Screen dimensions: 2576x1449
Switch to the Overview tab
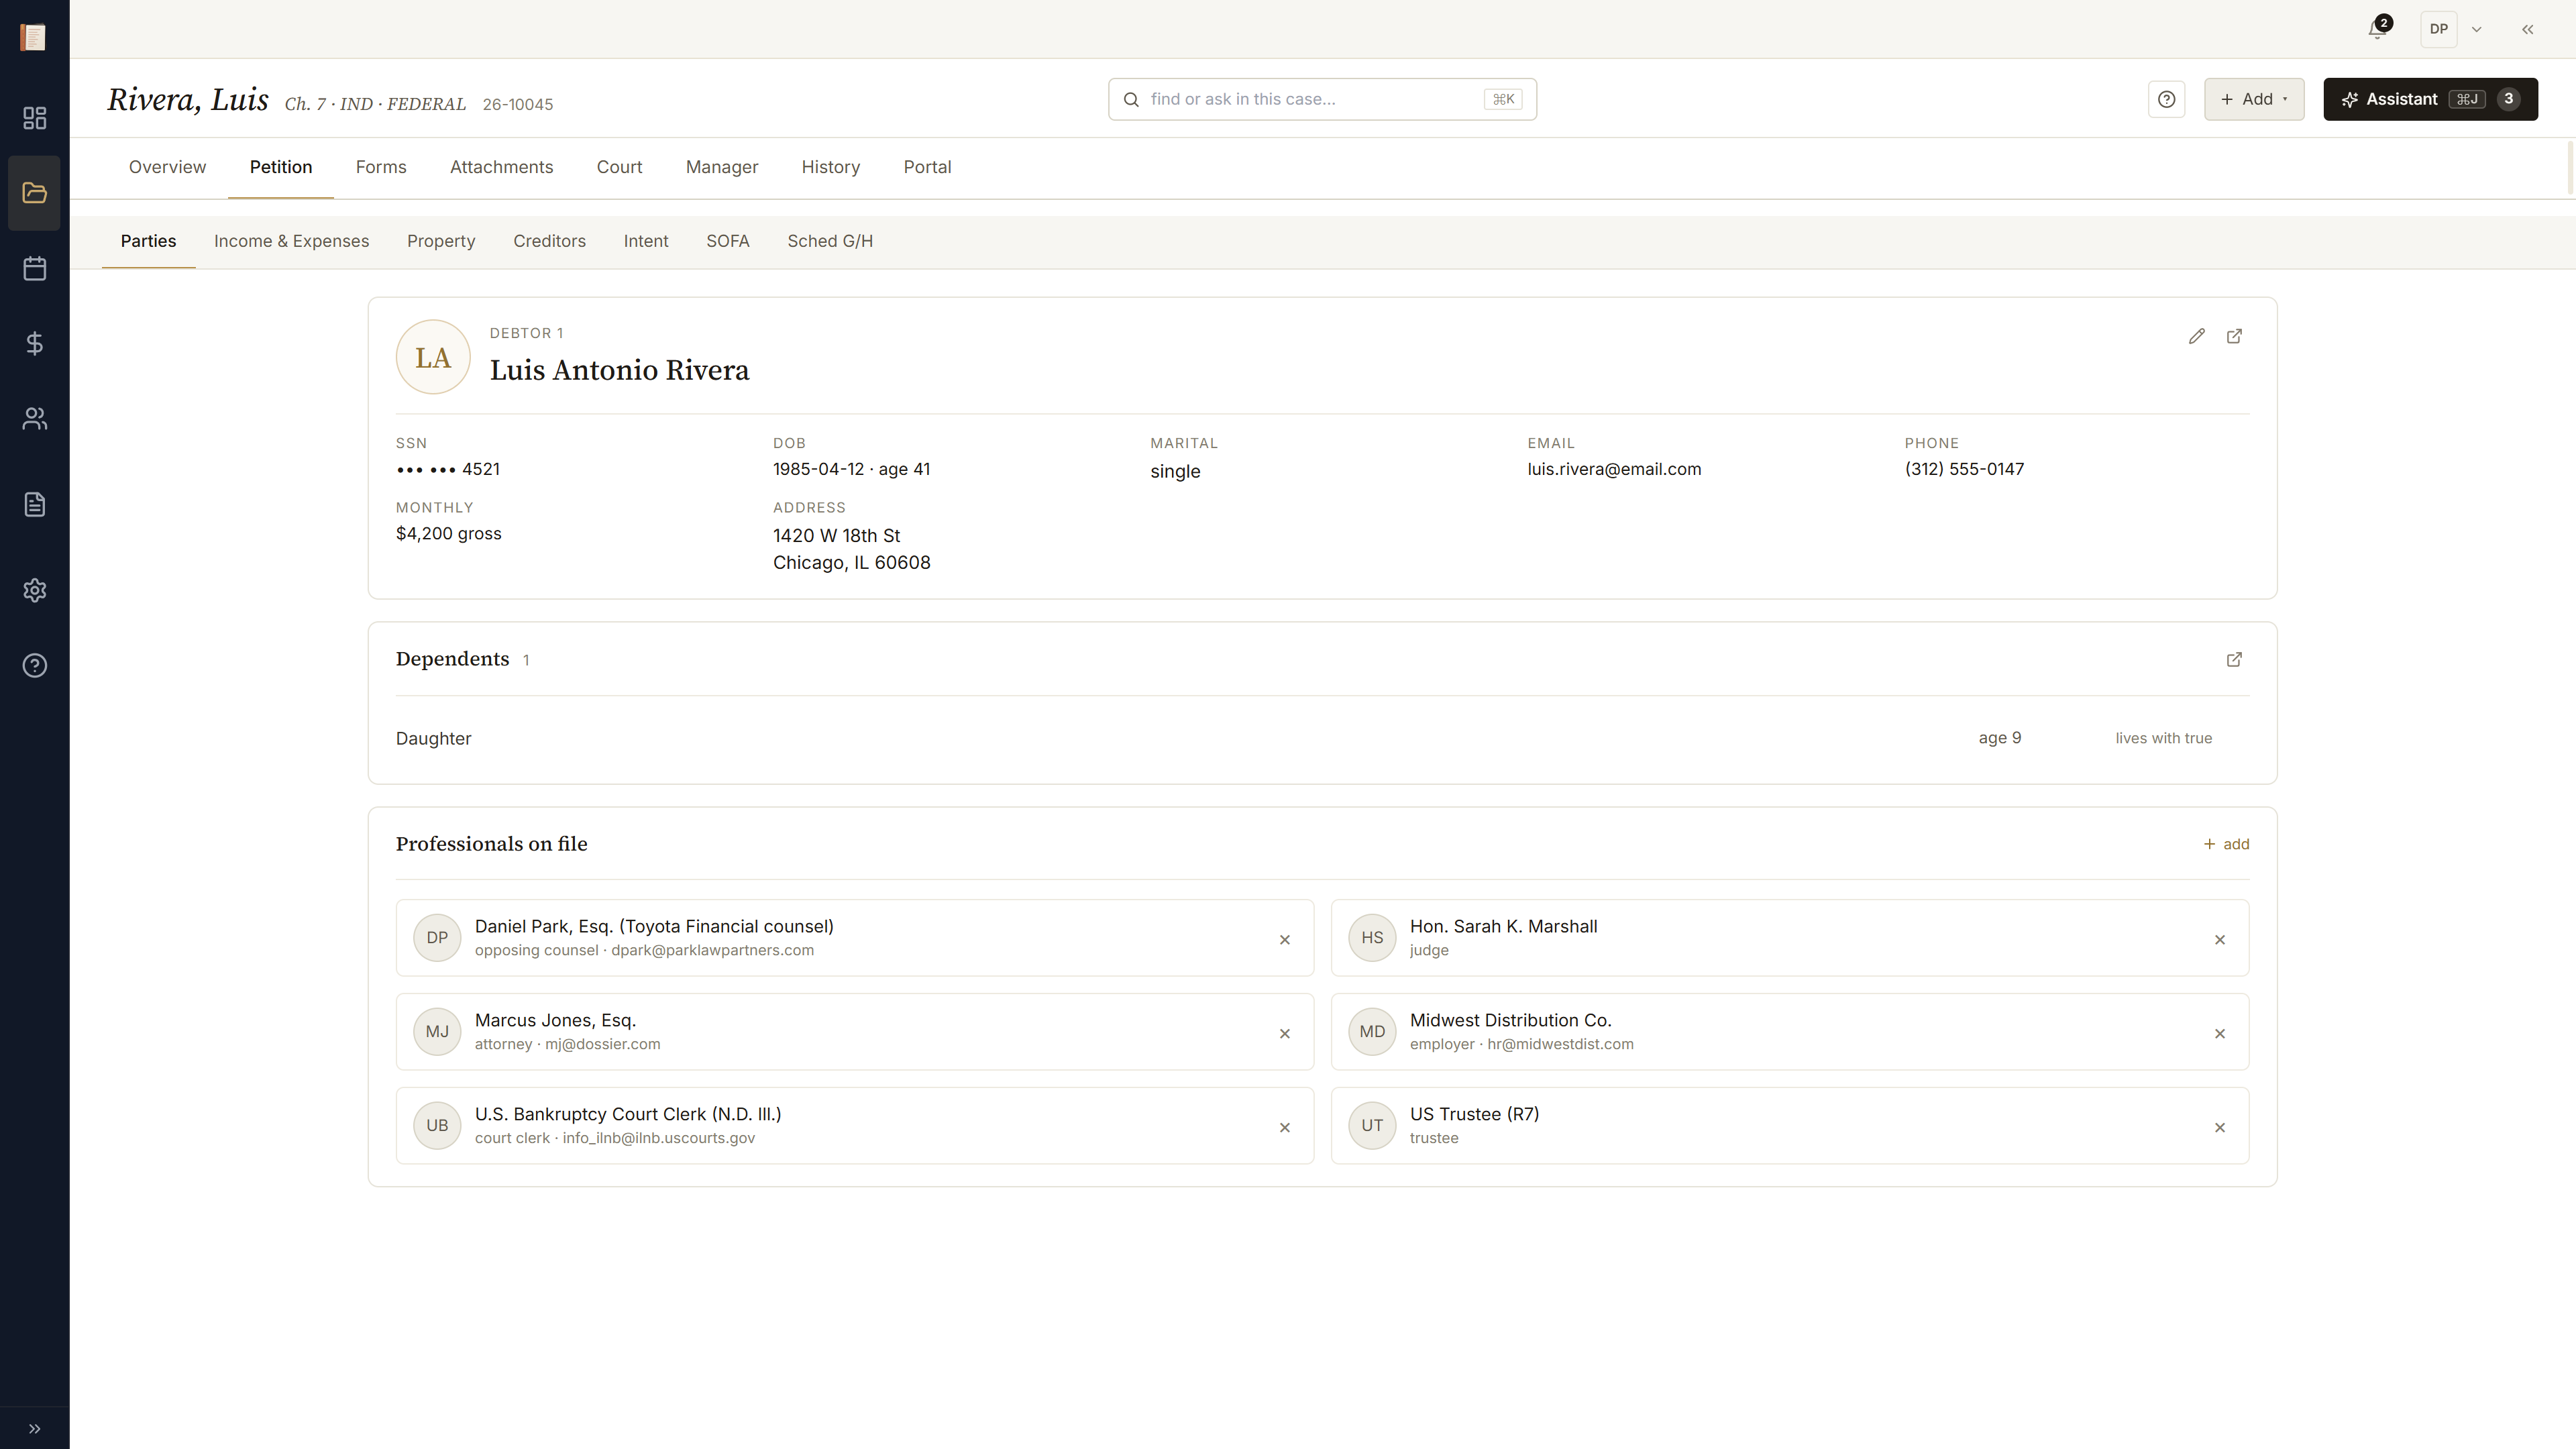pos(167,167)
